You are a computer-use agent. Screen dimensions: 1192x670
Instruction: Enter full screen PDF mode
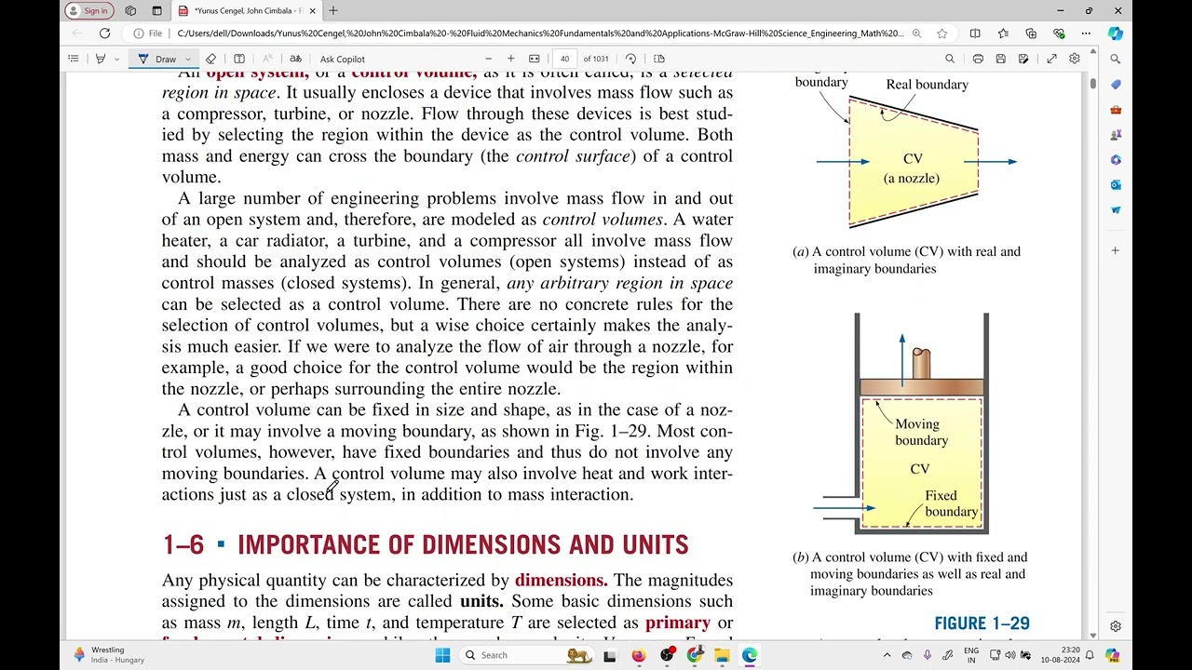coord(1051,59)
